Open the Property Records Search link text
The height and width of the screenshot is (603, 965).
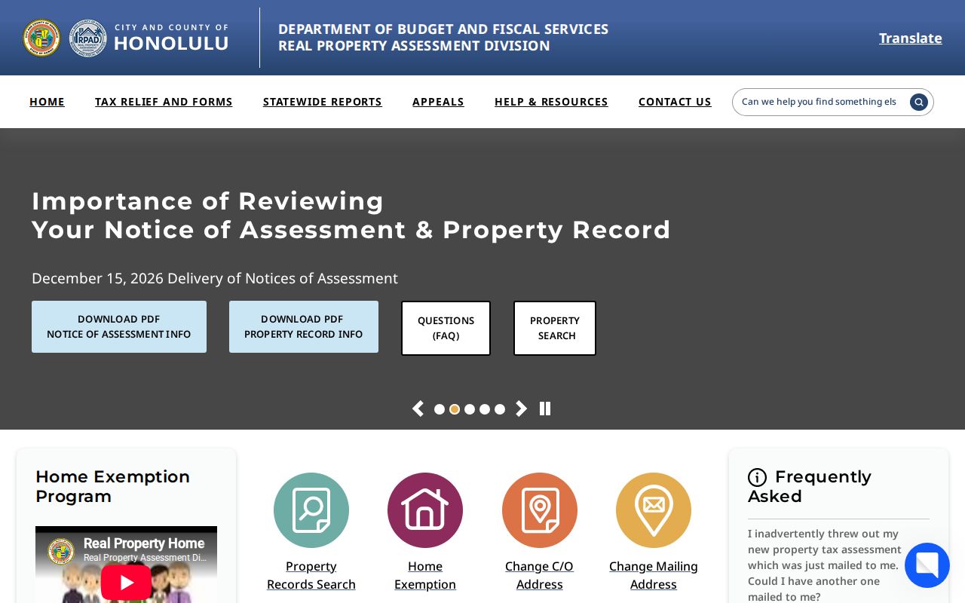point(311,575)
